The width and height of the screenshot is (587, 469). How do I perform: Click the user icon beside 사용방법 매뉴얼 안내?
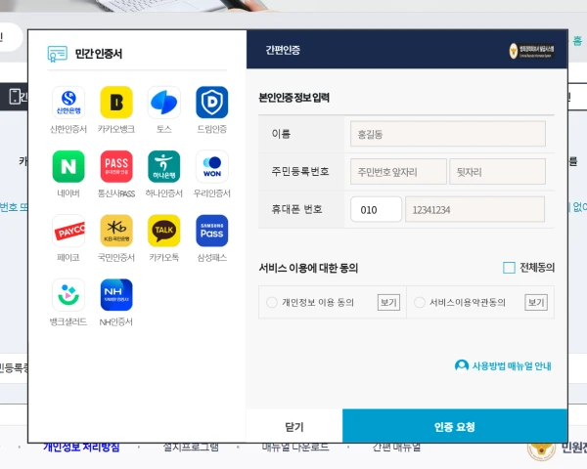pos(462,365)
